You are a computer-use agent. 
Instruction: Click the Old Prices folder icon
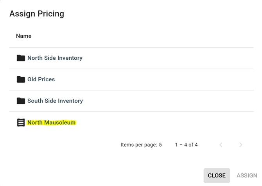tap(21, 80)
